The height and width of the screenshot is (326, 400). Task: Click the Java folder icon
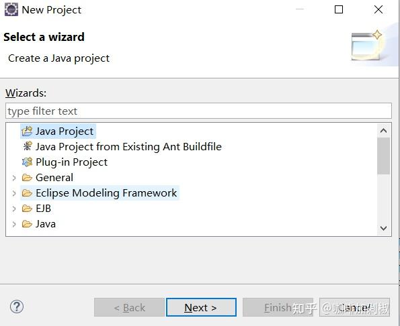click(x=27, y=224)
